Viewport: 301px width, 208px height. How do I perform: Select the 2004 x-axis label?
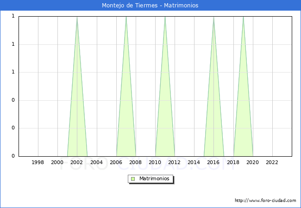coord(97,162)
